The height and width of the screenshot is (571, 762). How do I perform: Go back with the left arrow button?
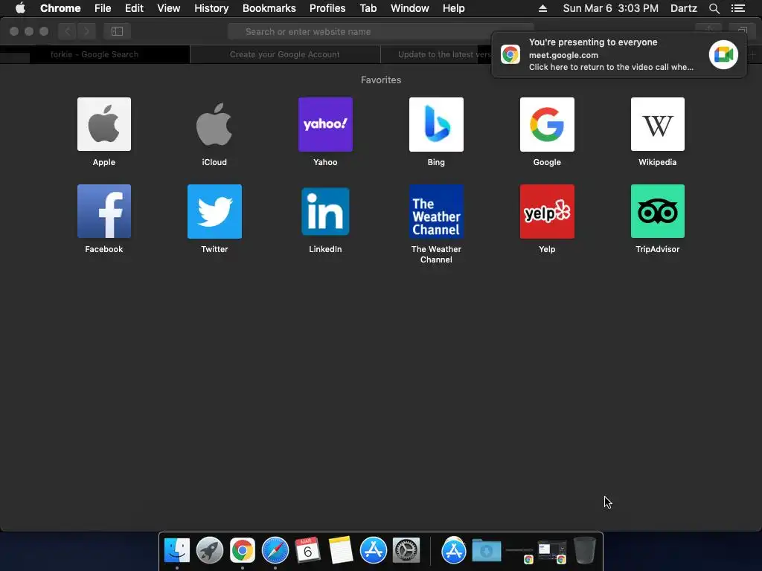pos(68,31)
